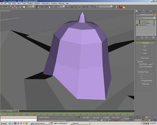
Task: Select the Y alignment radio button
Action: pos(140,76)
